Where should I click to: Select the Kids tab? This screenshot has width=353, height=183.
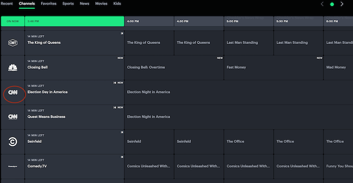pyautogui.click(x=117, y=4)
